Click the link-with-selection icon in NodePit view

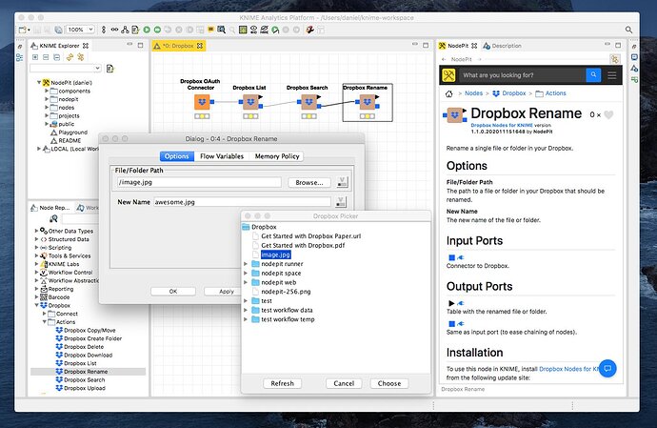tap(615, 59)
